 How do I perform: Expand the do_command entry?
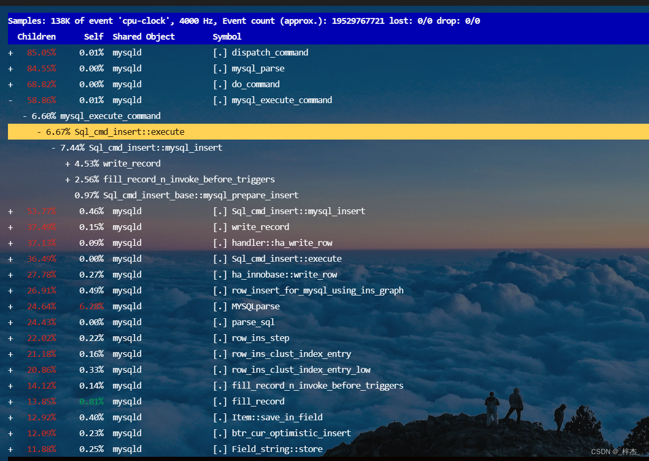click(x=10, y=84)
